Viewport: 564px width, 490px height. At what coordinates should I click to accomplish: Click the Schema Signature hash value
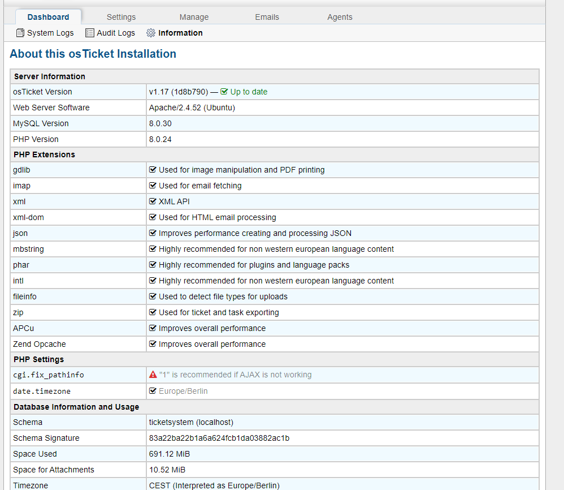[219, 438]
